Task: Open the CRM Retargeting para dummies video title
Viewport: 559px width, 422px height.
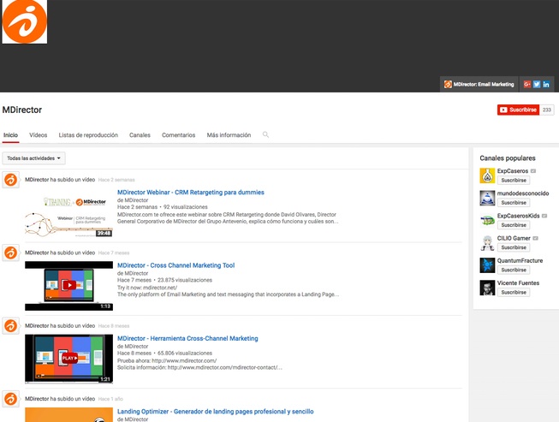Action: tap(191, 193)
